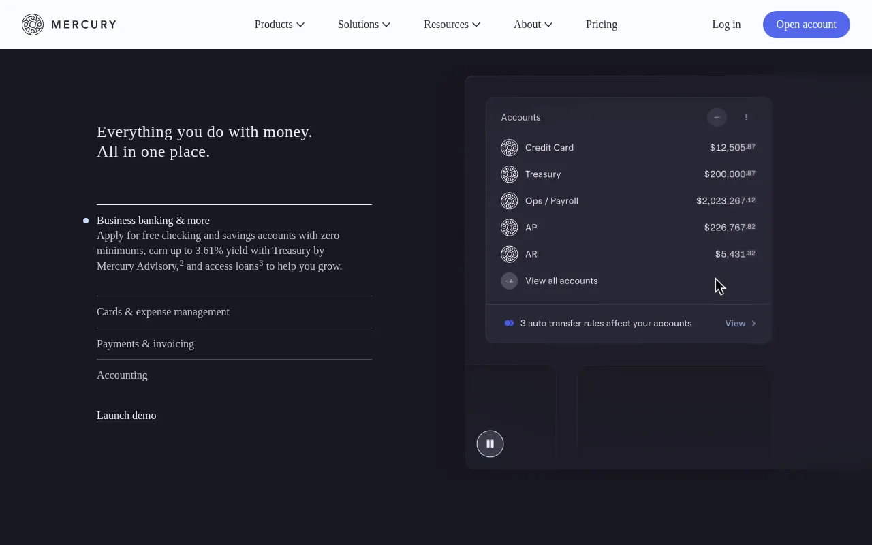The width and height of the screenshot is (872, 545).
Task: Click the Treasury account icon
Action: click(510, 174)
